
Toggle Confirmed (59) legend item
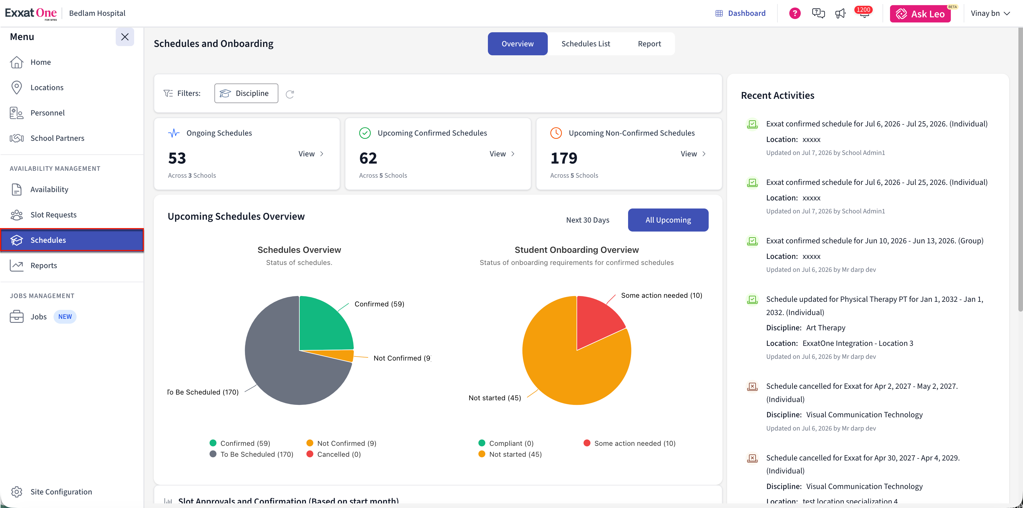pyautogui.click(x=240, y=443)
